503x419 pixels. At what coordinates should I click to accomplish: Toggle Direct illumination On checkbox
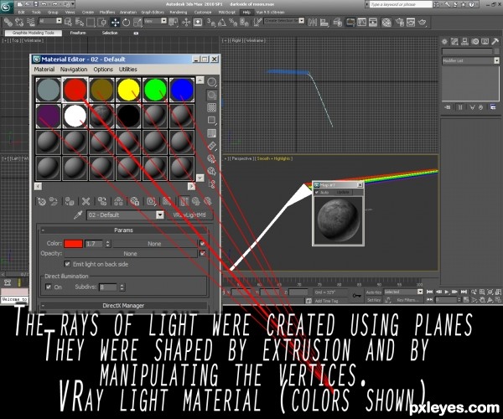[49, 287]
